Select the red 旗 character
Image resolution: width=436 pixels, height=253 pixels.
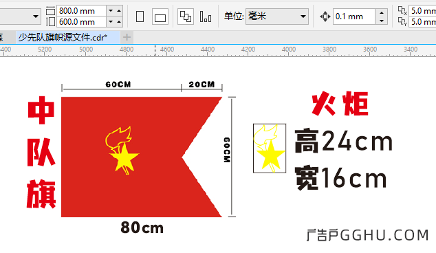(41, 194)
